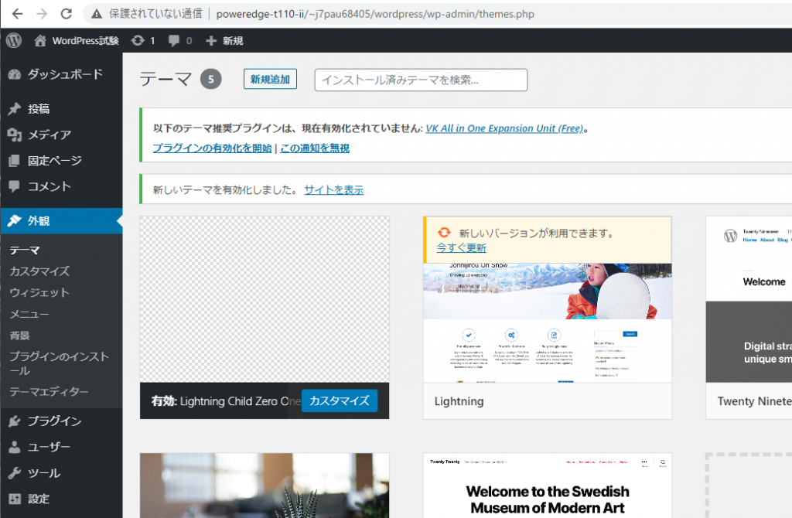Screen dimensions: 792x518
Task: Select the Lightning theme thumbnail
Action: click(547, 321)
